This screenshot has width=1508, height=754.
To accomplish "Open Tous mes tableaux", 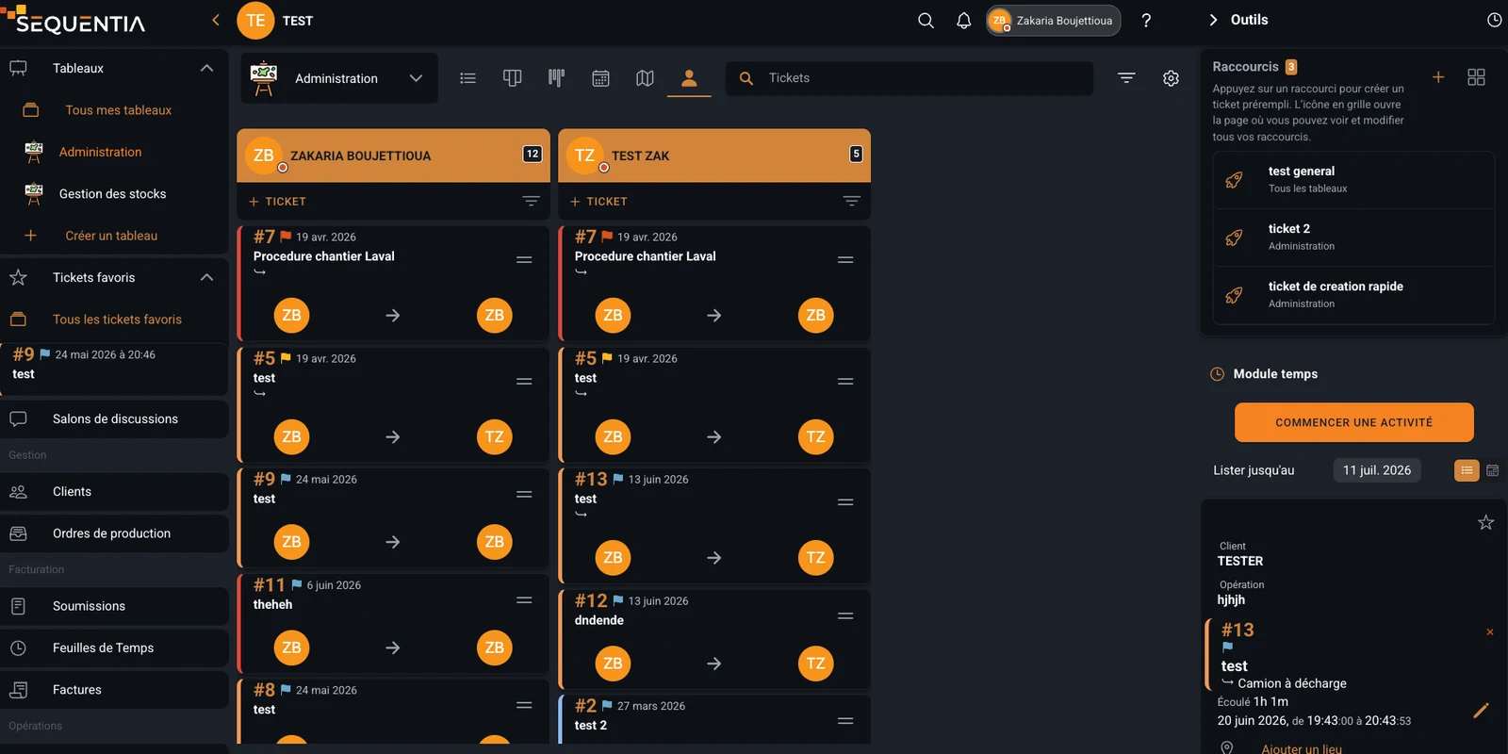I will tap(118, 110).
